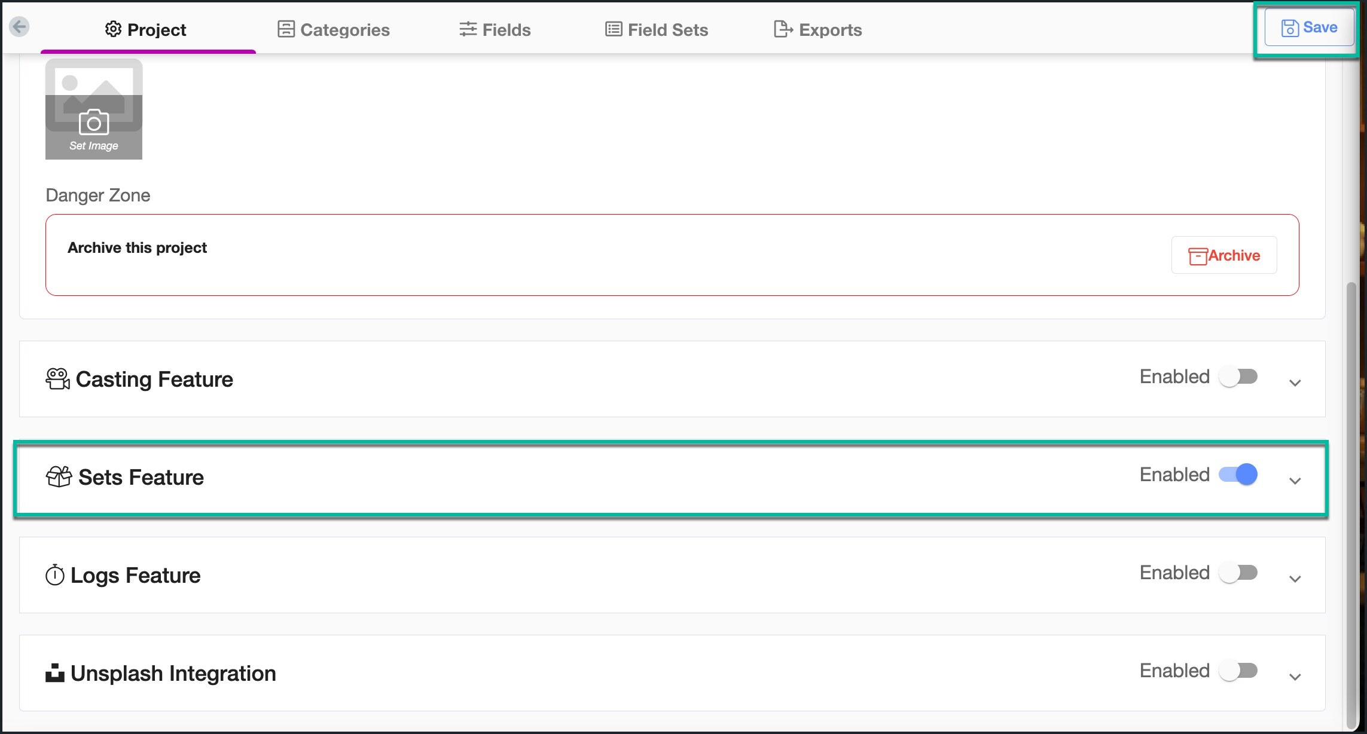Disable the Sets Feature toggle
This screenshot has width=1367, height=734.
pos(1238,475)
